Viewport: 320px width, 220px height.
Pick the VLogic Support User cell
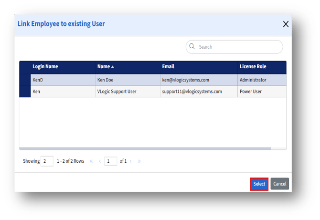117,91
